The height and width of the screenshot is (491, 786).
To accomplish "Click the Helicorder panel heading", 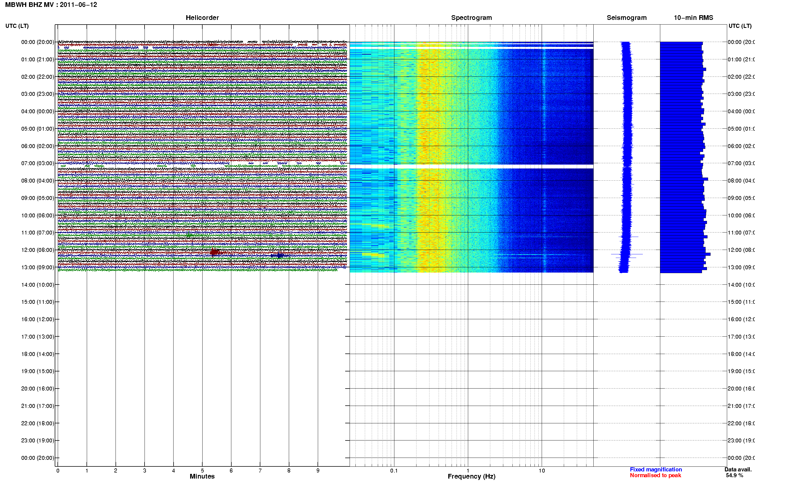I will [x=202, y=18].
